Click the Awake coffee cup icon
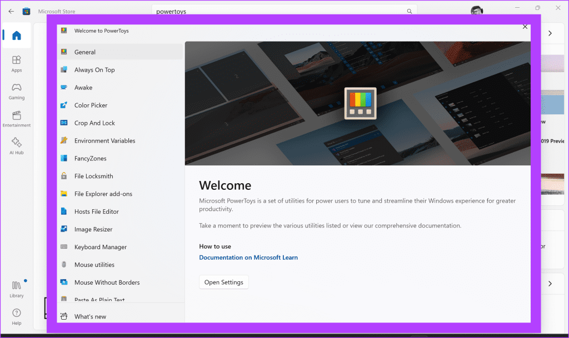 point(64,87)
